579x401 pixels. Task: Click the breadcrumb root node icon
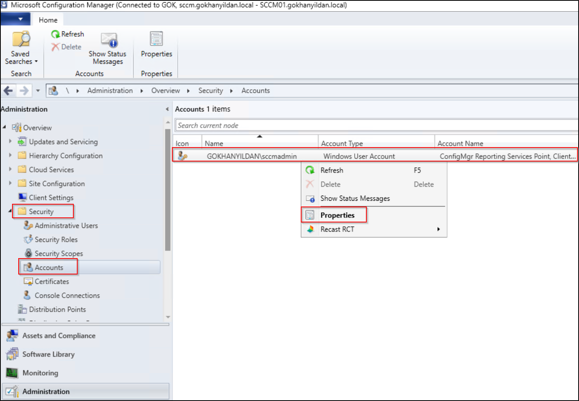[x=53, y=91]
